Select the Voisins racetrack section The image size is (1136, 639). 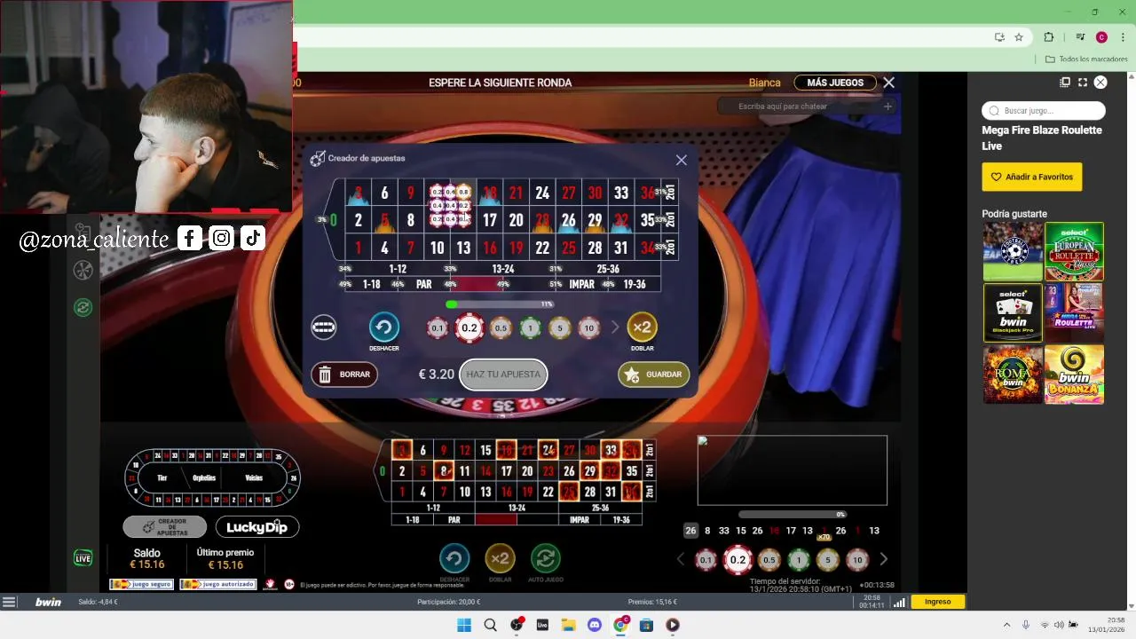coord(254,477)
